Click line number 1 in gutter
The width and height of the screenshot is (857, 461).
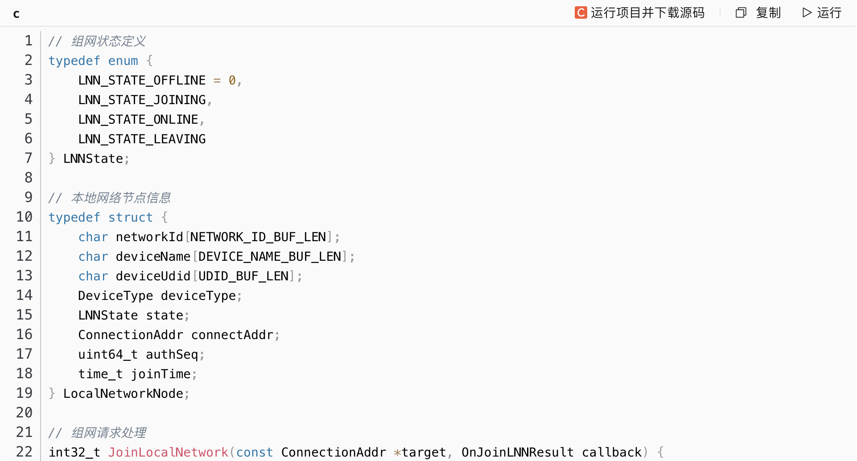coord(29,41)
